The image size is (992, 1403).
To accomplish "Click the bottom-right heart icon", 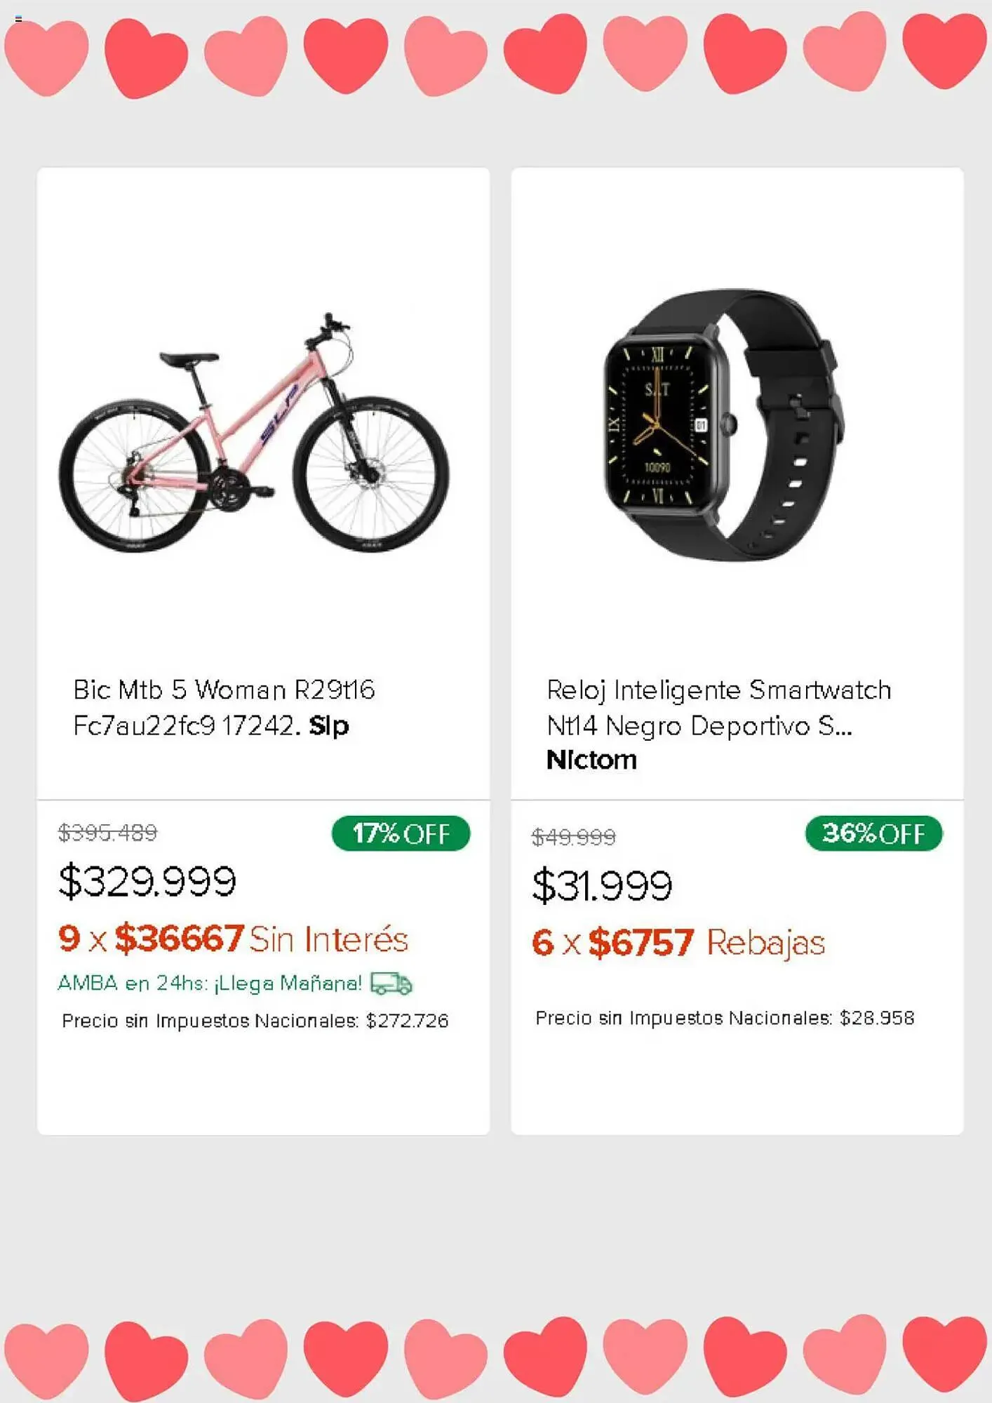I will tap(944, 1352).
